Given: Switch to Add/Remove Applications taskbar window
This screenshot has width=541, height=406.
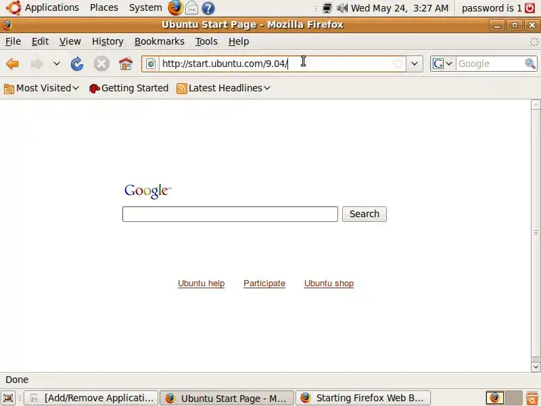Looking at the screenshot, I should click(91, 398).
